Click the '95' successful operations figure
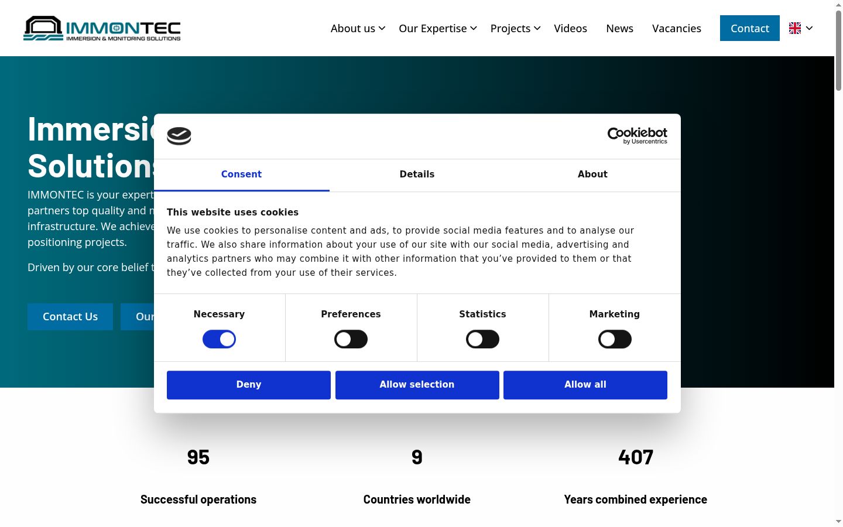The width and height of the screenshot is (843, 527). [x=198, y=457]
